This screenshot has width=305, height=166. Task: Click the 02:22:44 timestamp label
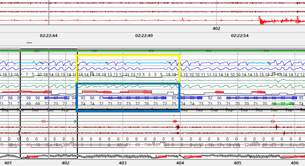(x=49, y=35)
